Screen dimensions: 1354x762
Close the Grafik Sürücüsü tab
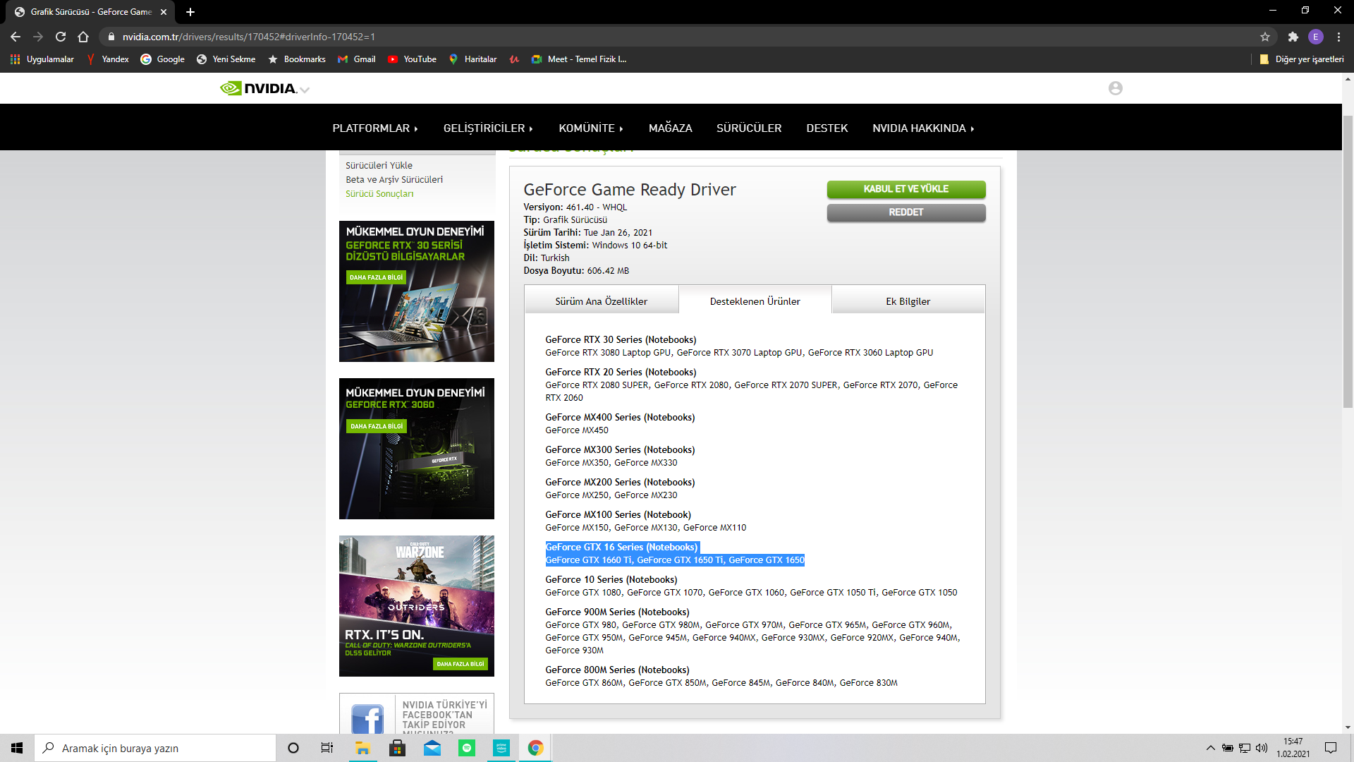164,12
